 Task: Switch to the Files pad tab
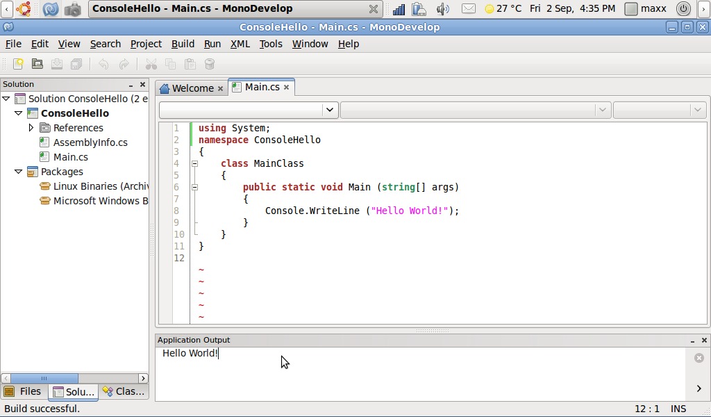pyautogui.click(x=23, y=391)
